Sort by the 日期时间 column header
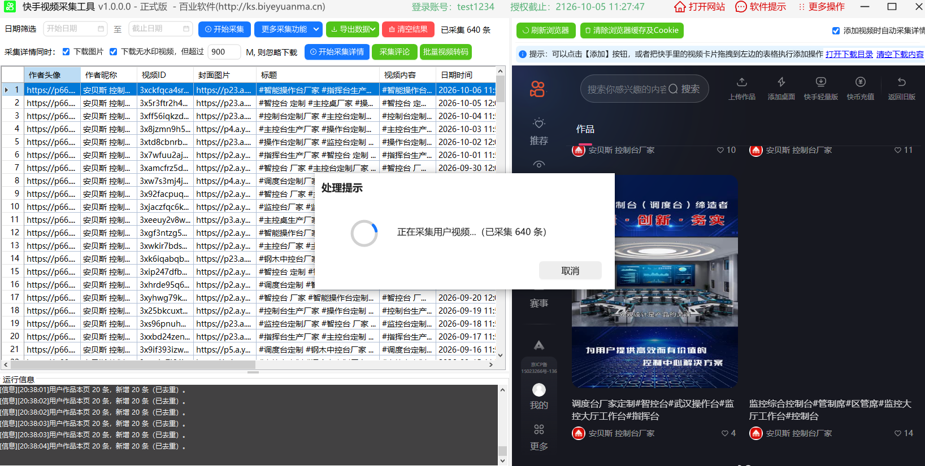This screenshot has height=466, width=925. coord(466,75)
